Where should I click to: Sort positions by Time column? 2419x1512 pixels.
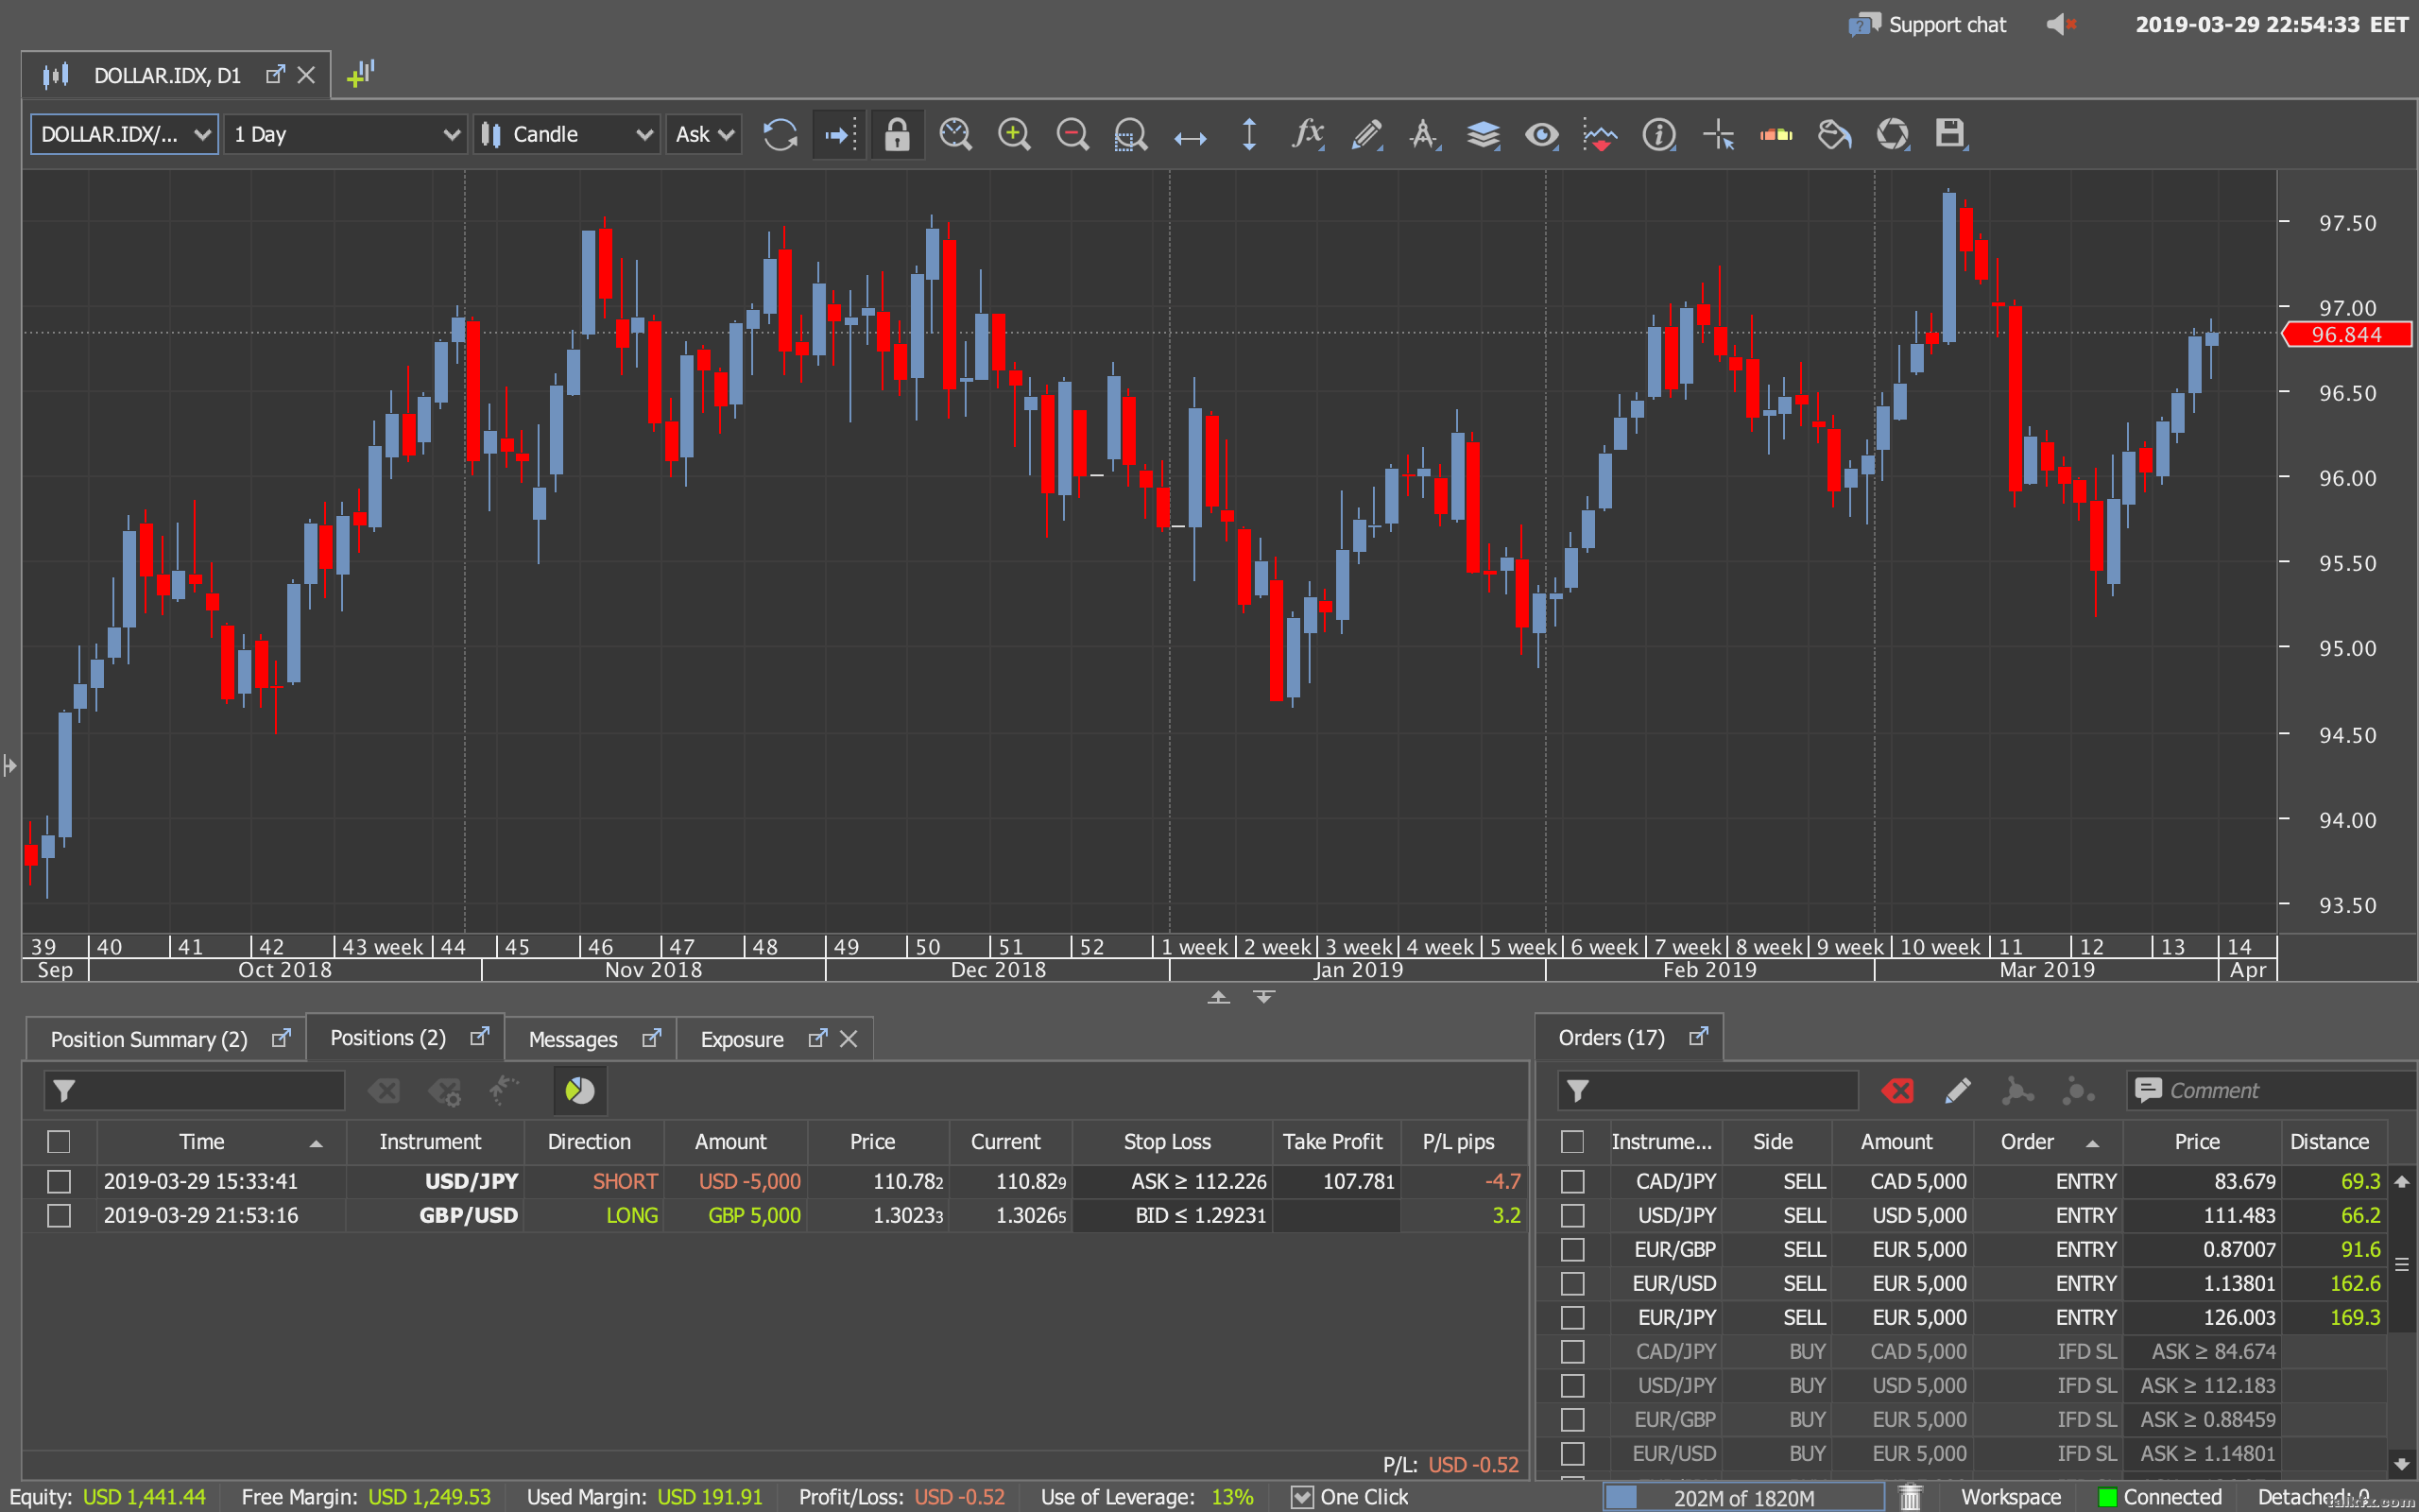(221, 1141)
